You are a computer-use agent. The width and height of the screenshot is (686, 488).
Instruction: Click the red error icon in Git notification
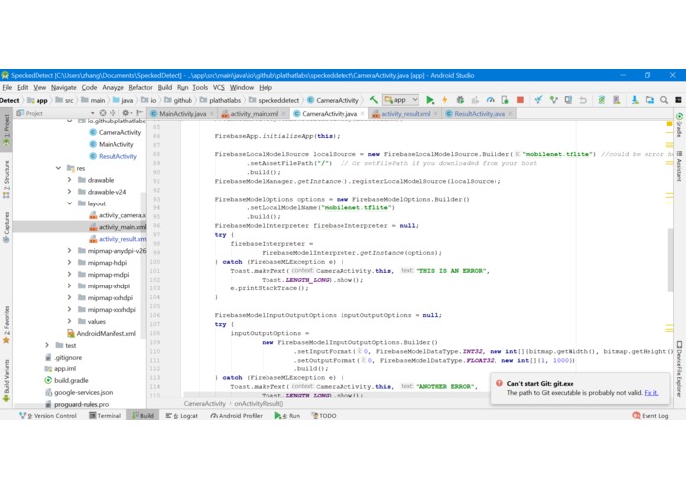point(499,383)
